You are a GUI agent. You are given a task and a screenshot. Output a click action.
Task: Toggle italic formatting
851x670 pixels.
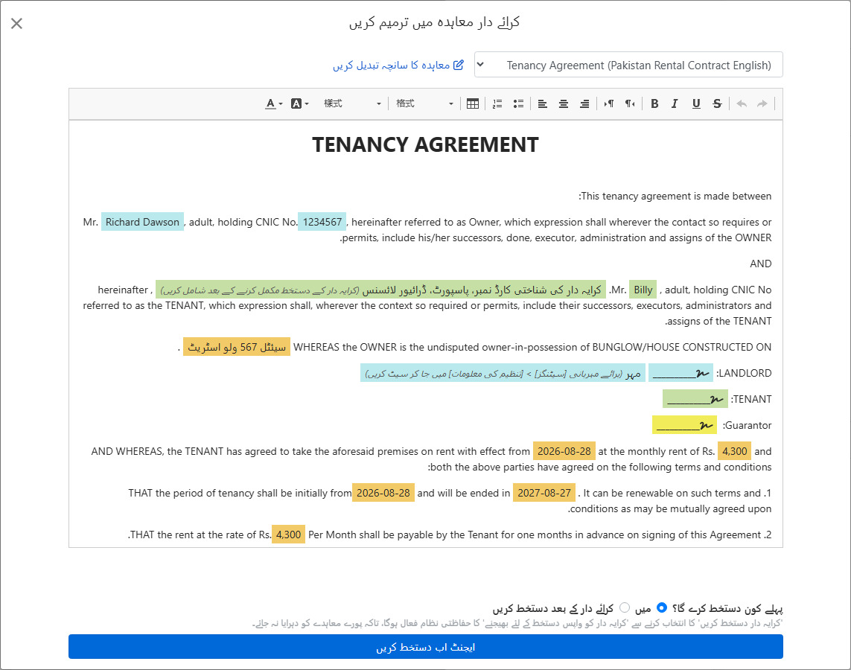[675, 103]
